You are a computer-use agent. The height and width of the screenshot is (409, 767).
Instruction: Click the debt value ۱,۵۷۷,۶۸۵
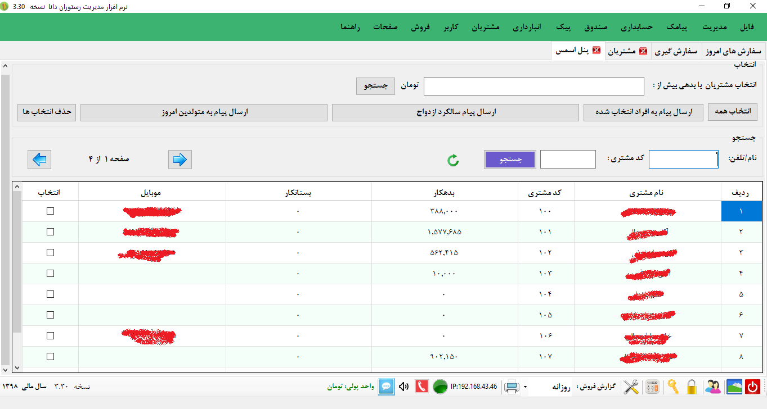(x=445, y=232)
